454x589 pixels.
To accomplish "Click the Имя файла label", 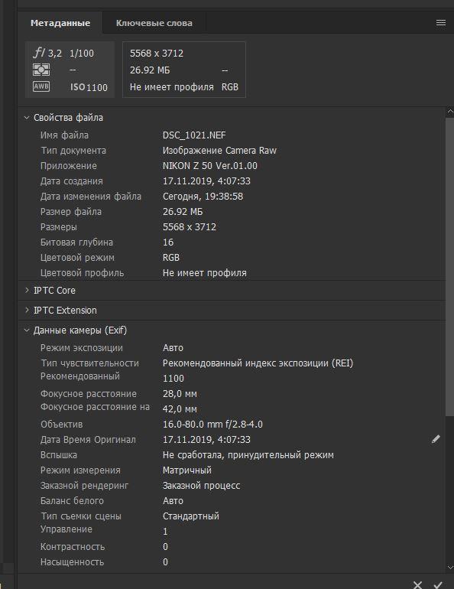I will pyautogui.click(x=64, y=135).
